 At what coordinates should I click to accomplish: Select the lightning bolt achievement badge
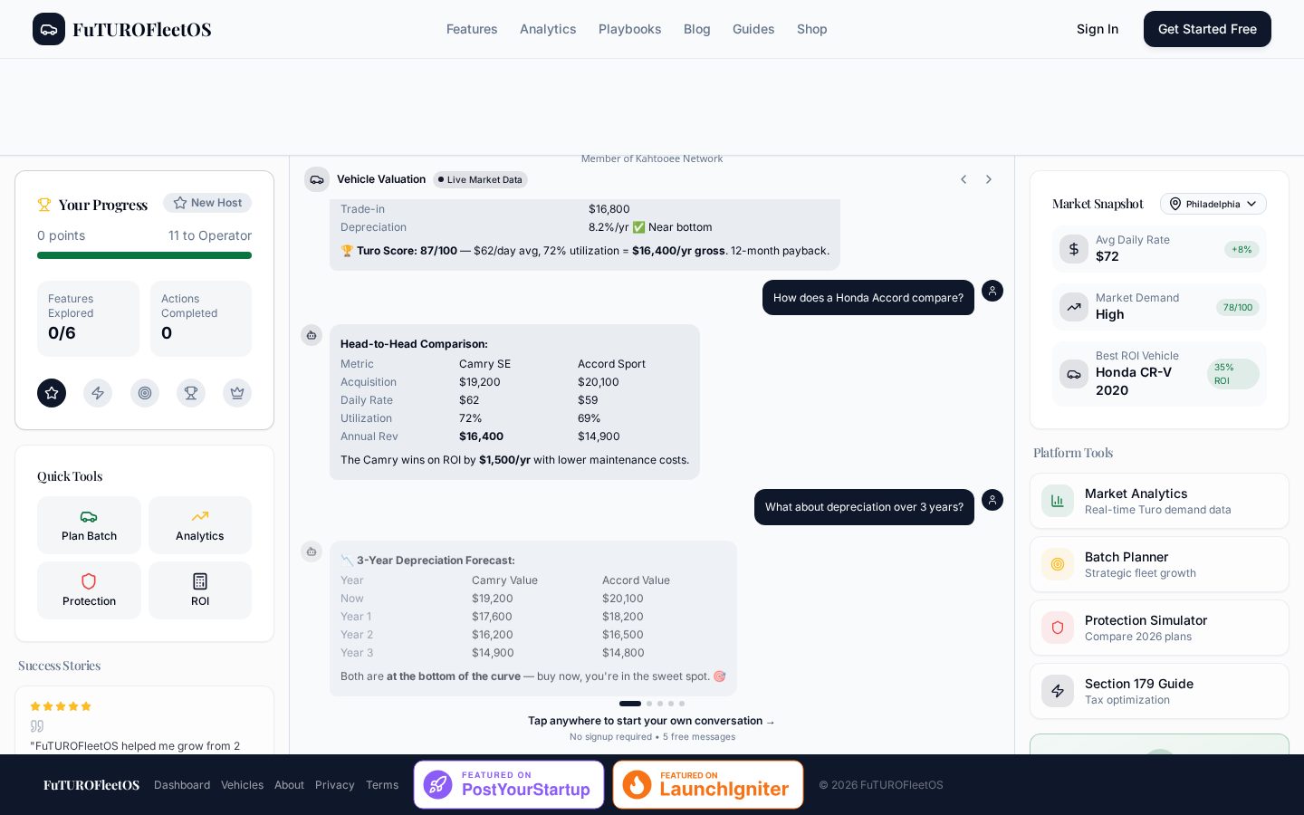[98, 393]
